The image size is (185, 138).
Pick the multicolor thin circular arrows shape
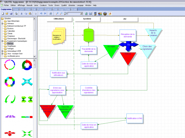pyautogui.click(x=10, y=65)
